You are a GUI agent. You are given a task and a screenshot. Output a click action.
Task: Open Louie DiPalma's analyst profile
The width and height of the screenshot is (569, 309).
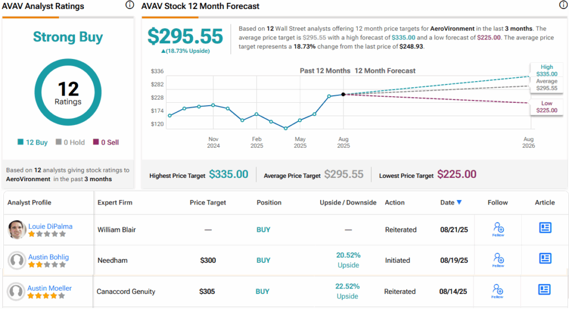click(50, 226)
